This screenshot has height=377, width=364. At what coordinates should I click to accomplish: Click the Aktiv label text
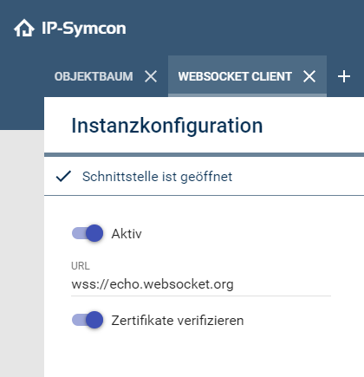tap(127, 233)
